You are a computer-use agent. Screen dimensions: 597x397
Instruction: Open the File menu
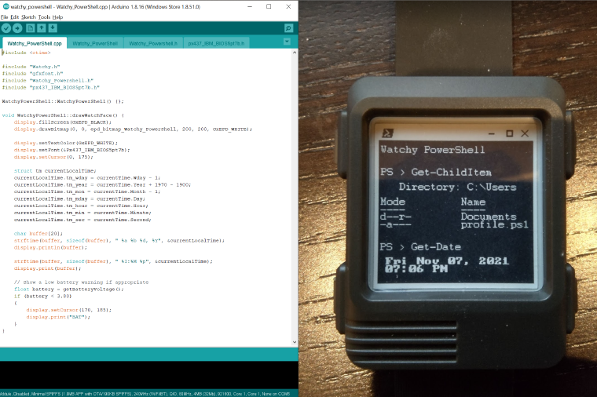(4, 17)
